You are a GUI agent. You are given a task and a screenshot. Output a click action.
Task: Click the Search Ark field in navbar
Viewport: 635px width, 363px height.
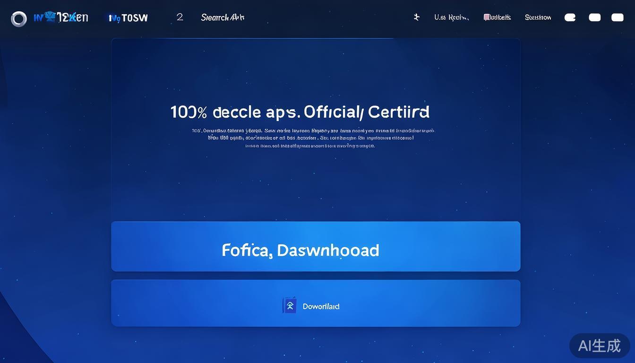pos(223,17)
